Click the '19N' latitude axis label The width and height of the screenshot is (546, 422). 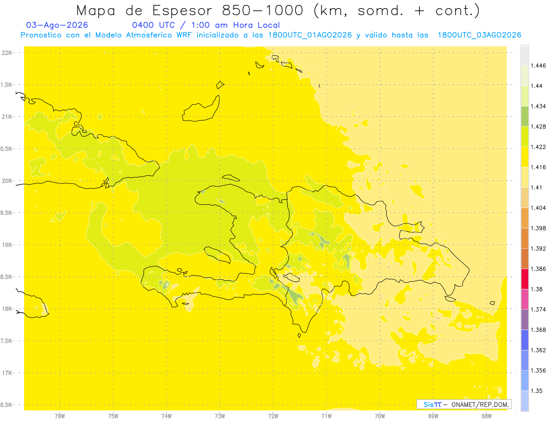[7, 245]
